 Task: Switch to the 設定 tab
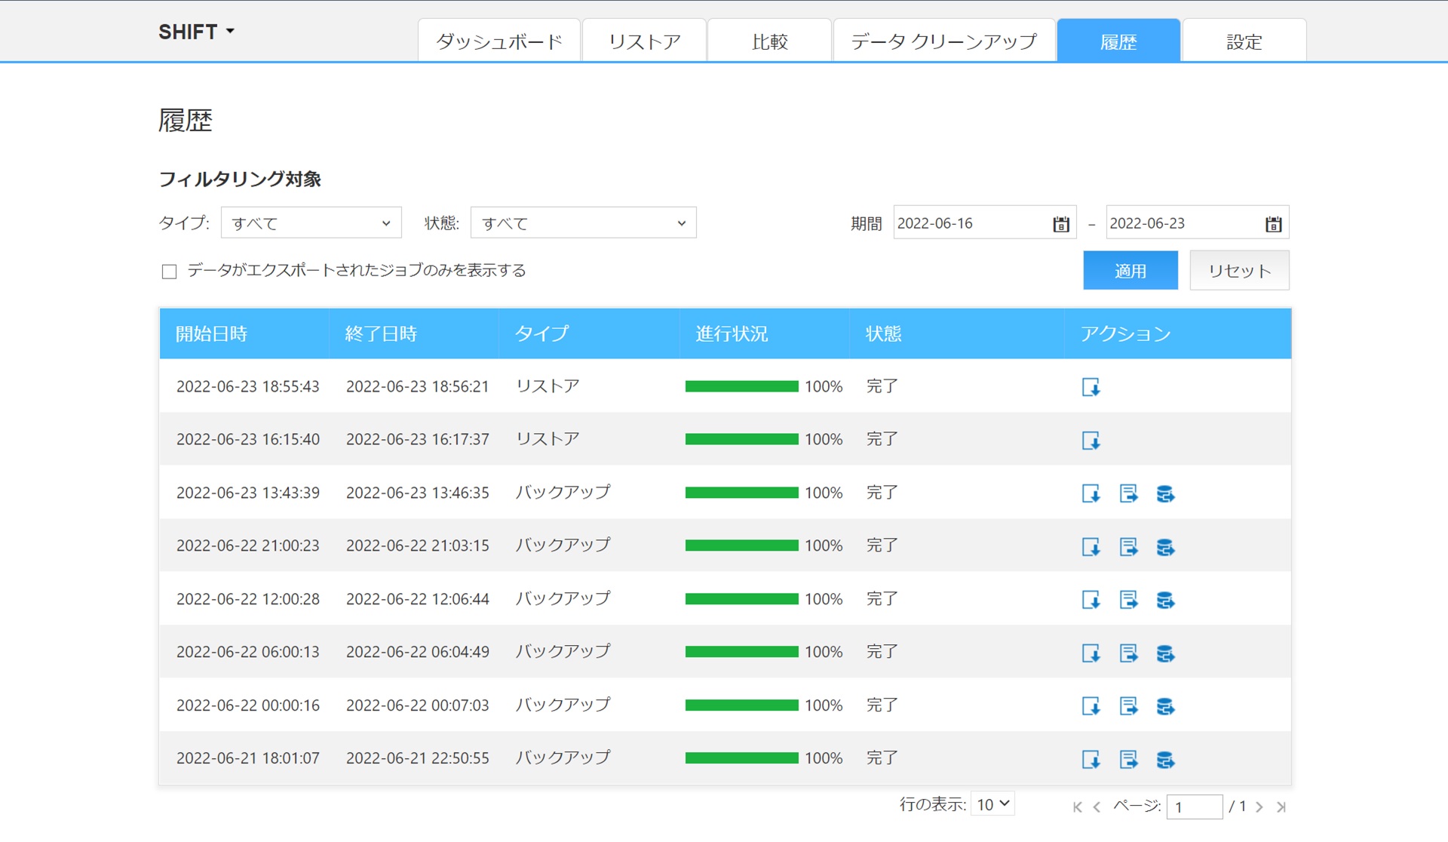click(x=1244, y=41)
